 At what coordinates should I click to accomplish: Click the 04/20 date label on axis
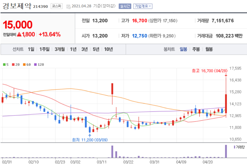tap(208, 162)
